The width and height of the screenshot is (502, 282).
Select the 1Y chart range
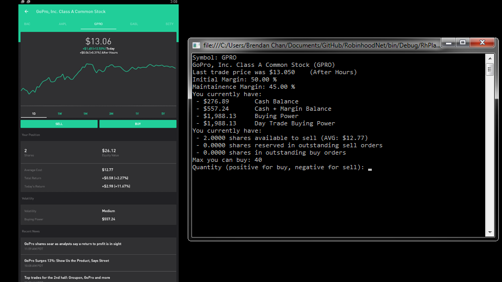click(x=137, y=113)
